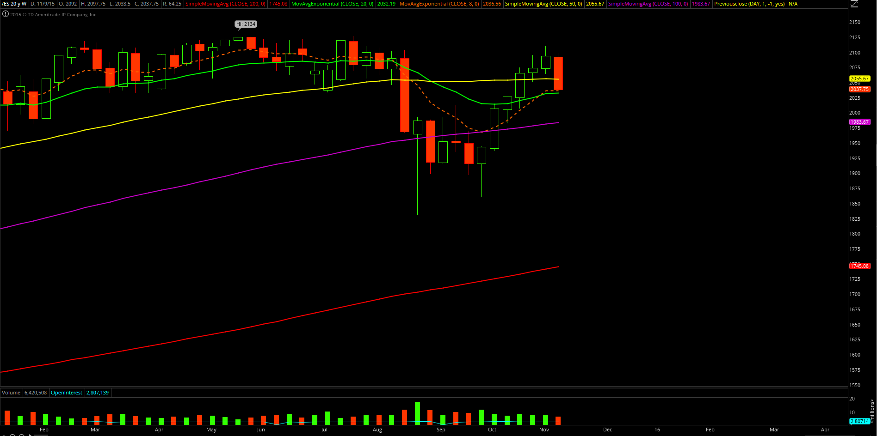Click the 2036.56 orange study value
Screen dimensions: 877x436
tap(492, 4)
